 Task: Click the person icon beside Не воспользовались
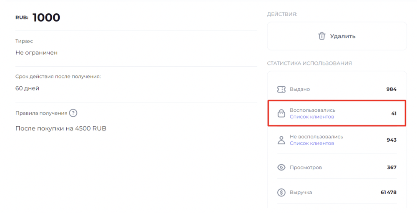281,140
